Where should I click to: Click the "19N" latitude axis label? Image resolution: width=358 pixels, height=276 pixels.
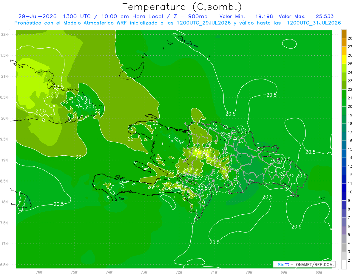coord(5,160)
